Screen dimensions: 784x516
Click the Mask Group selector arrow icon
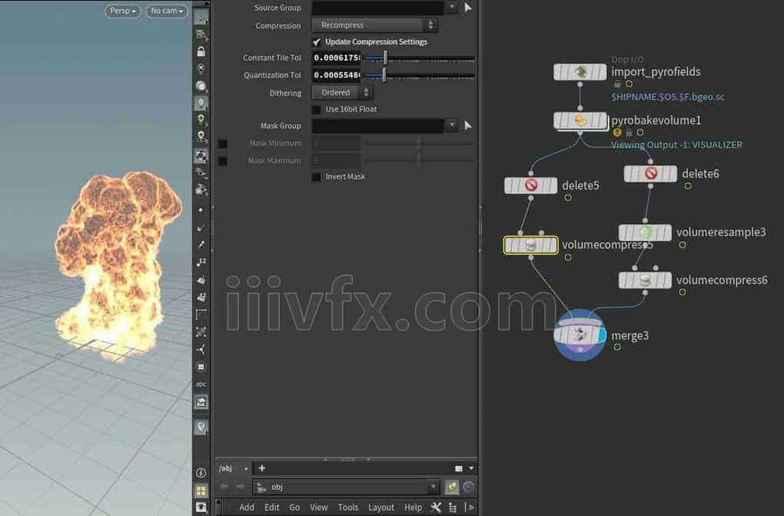467,125
